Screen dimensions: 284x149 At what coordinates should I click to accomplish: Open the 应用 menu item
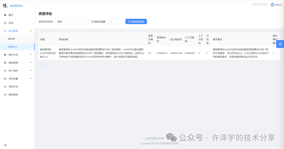click(17, 23)
